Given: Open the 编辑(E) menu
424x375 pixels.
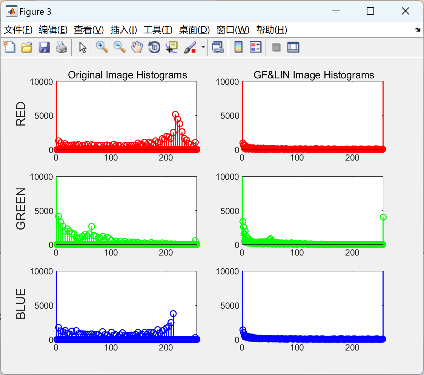Looking at the screenshot, I should point(53,30).
